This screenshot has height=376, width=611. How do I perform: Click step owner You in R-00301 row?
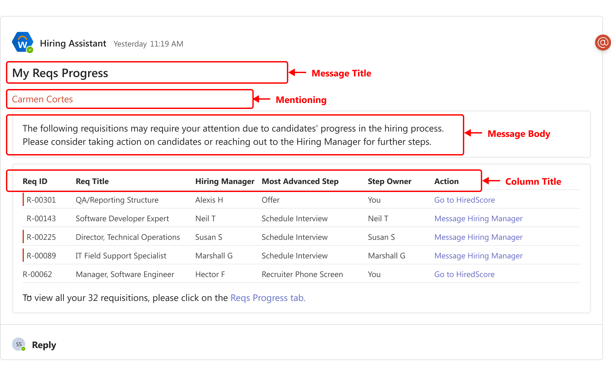click(x=374, y=200)
